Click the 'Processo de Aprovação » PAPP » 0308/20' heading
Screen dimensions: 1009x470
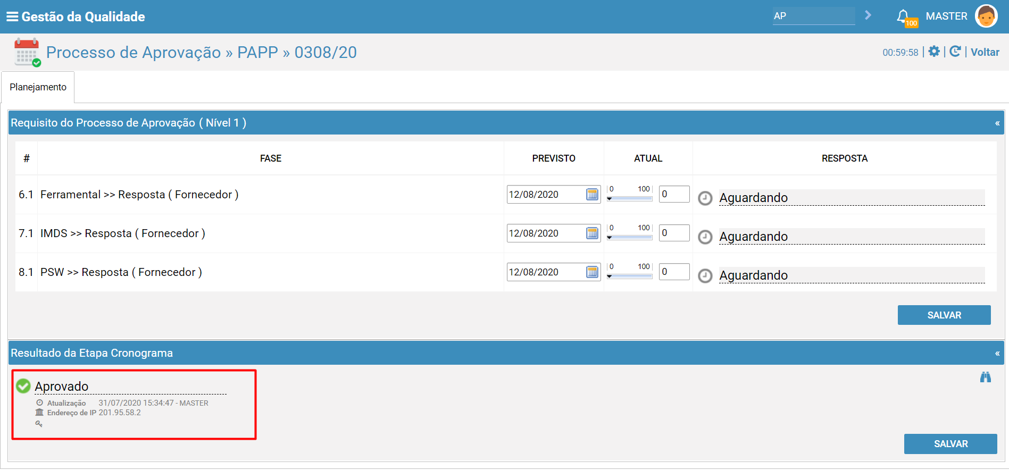pyautogui.click(x=202, y=52)
